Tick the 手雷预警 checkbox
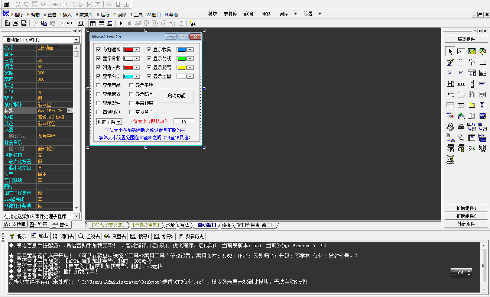This screenshot has width=490, height=297. (131, 103)
